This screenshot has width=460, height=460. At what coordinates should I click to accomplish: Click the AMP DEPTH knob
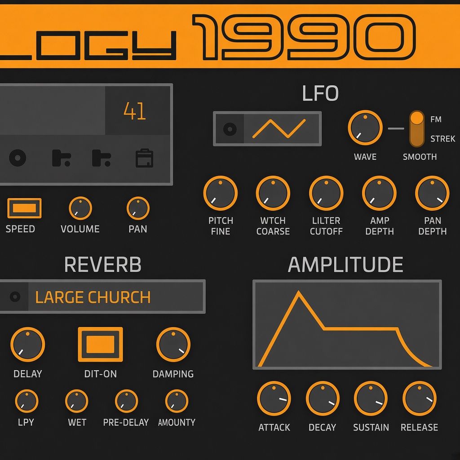379,193
